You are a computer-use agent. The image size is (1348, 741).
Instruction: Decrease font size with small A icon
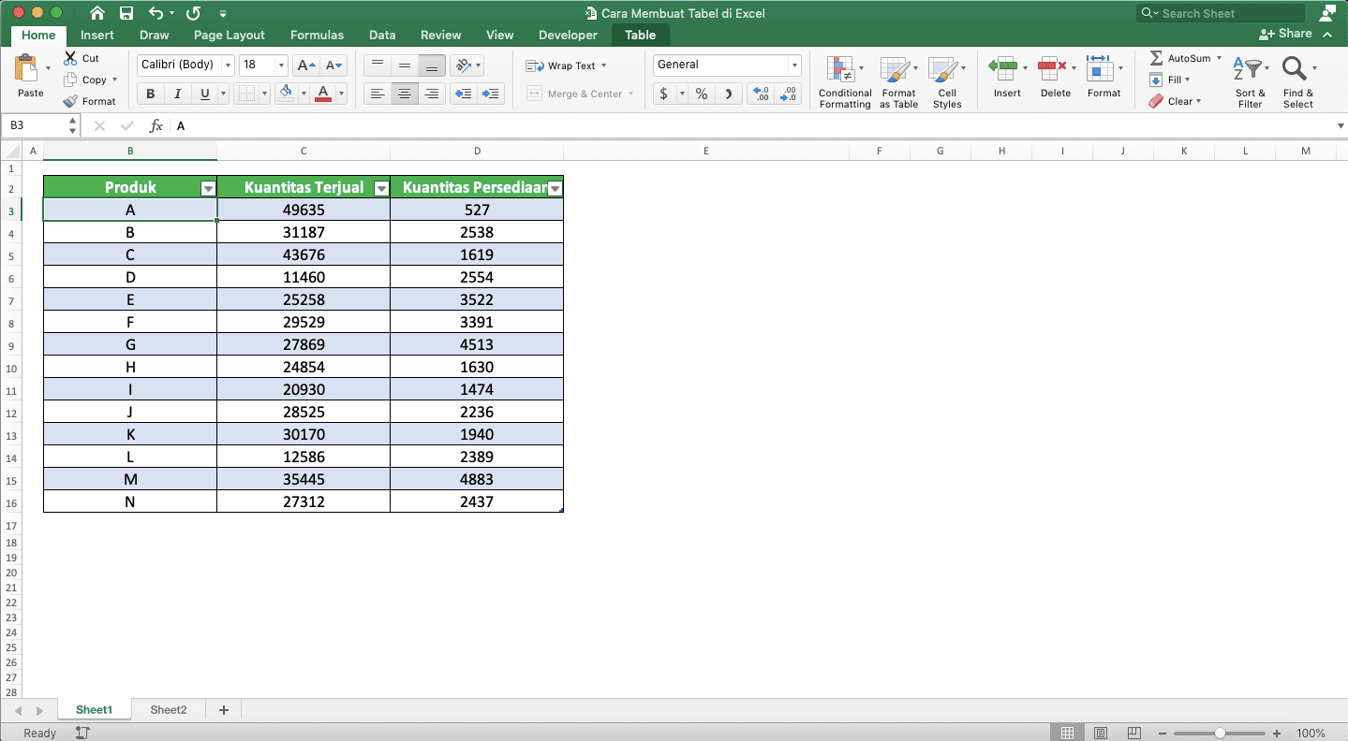[333, 65]
